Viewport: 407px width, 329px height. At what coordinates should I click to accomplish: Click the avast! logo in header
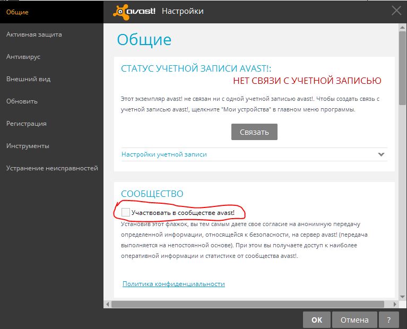pos(134,12)
